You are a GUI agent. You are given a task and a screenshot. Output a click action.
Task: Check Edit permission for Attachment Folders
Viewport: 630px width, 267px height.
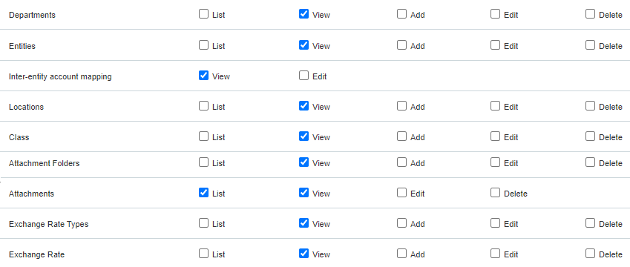pyautogui.click(x=496, y=162)
